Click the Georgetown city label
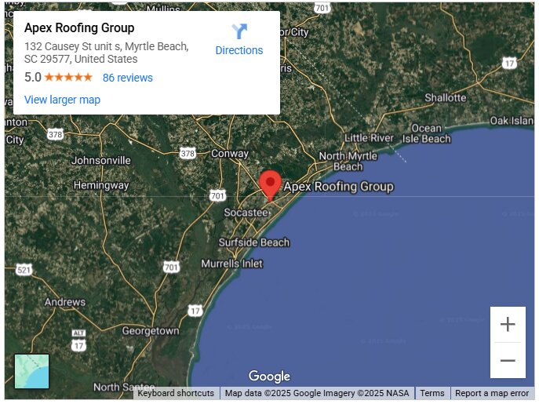This screenshot has height=404, width=539. point(151,331)
